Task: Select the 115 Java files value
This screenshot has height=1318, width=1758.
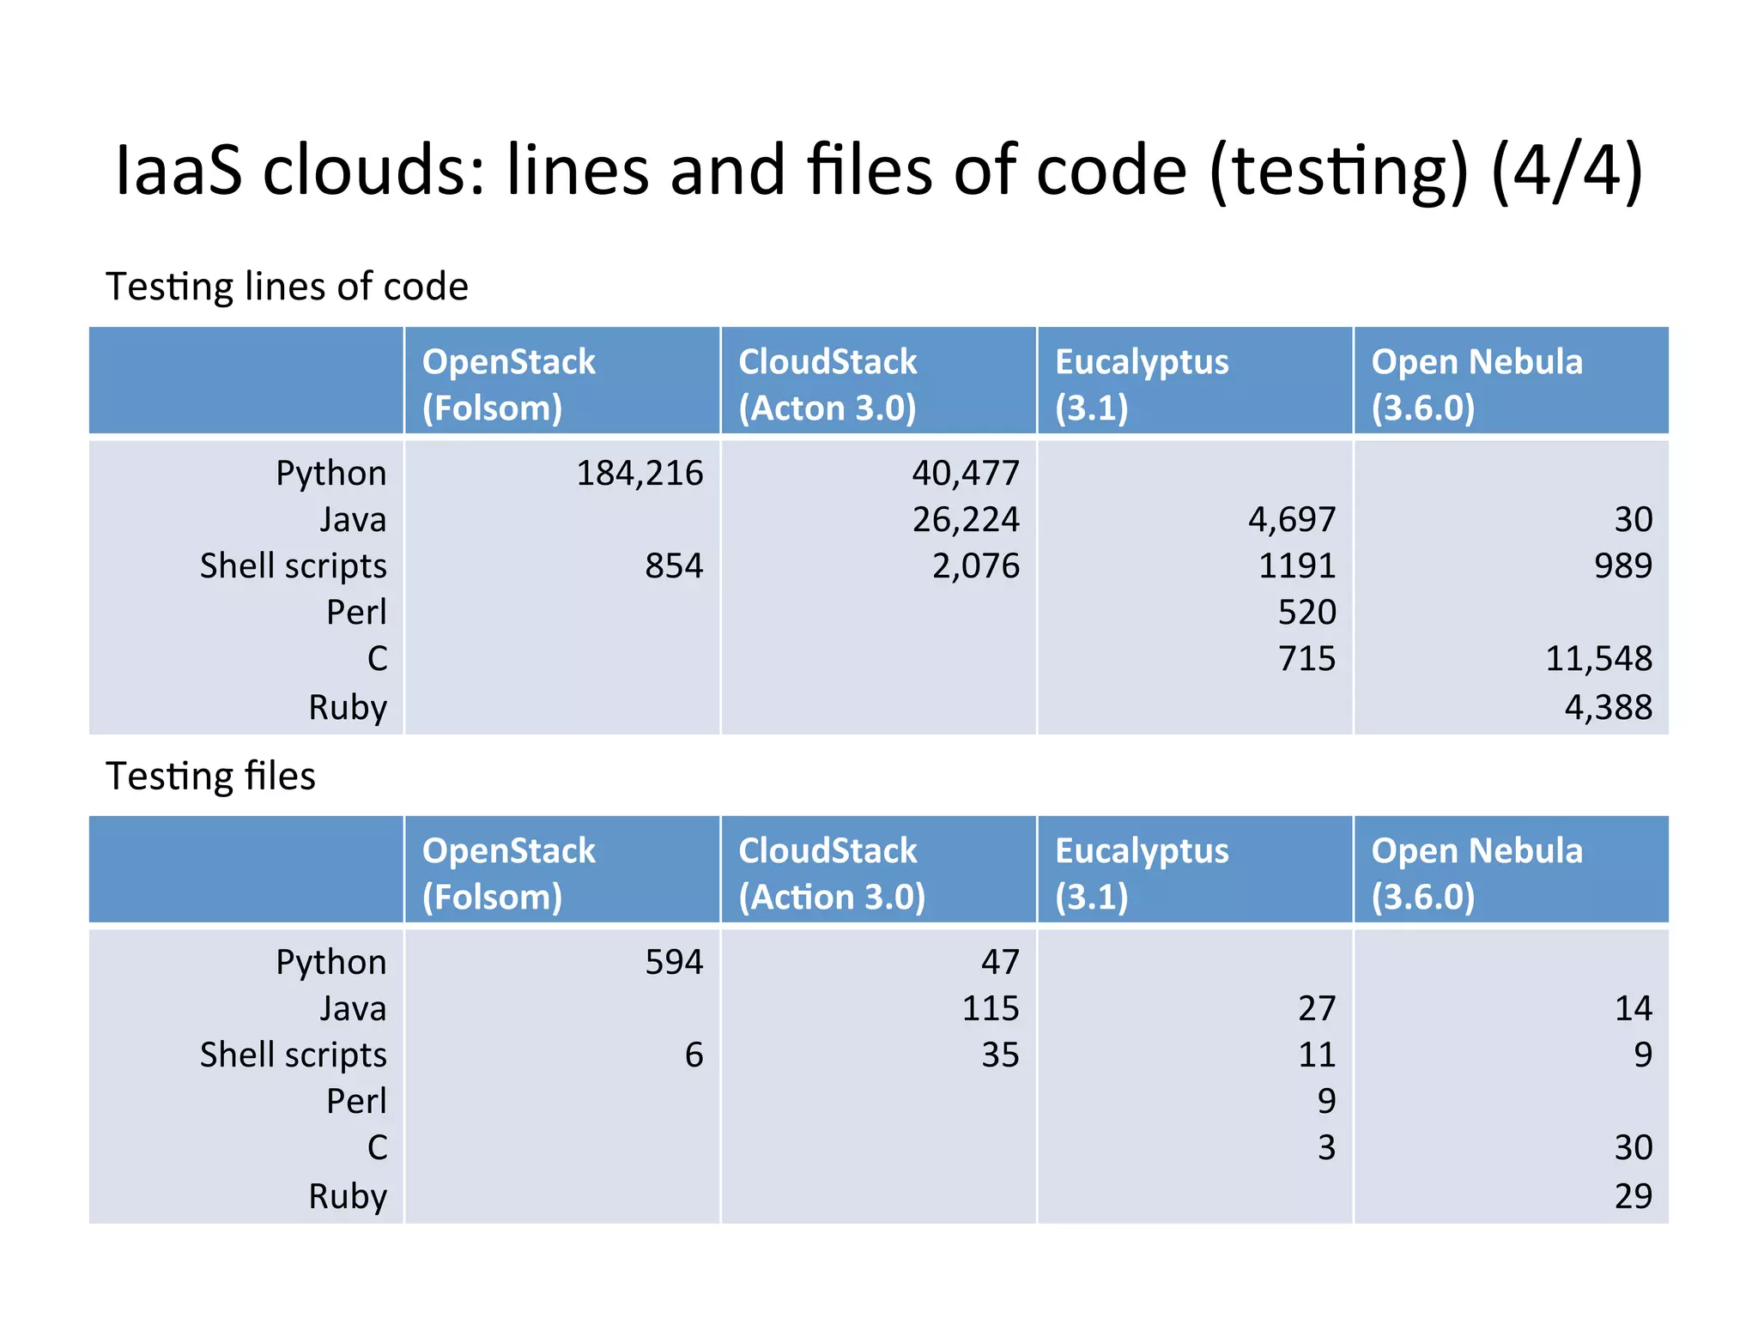Action: [x=990, y=1009]
